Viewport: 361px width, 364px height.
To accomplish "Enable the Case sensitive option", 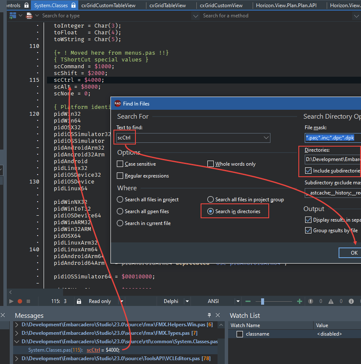I will pos(120,164).
